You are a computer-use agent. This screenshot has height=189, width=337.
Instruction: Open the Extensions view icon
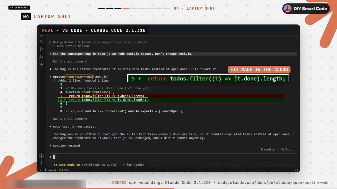(x=41, y=65)
